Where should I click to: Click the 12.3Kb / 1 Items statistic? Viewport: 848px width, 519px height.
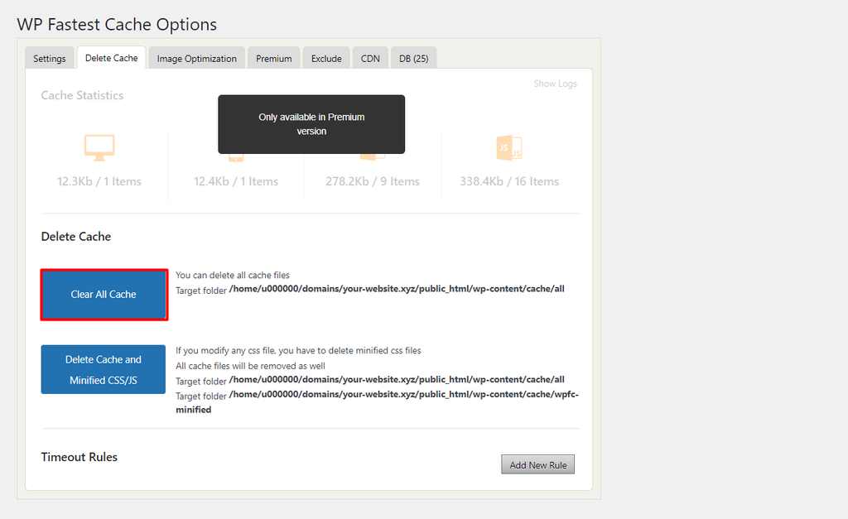tap(99, 181)
